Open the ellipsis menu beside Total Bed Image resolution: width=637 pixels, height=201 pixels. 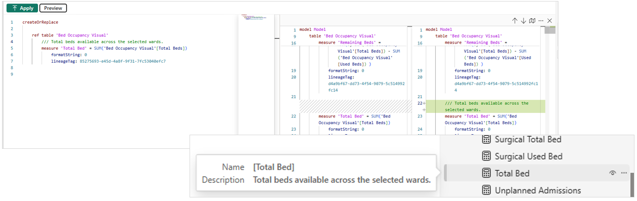pyautogui.click(x=624, y=173)
